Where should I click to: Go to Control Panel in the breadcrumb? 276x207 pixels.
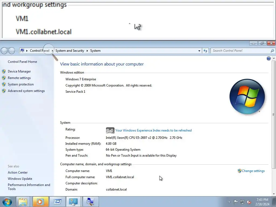pos(40,51)
